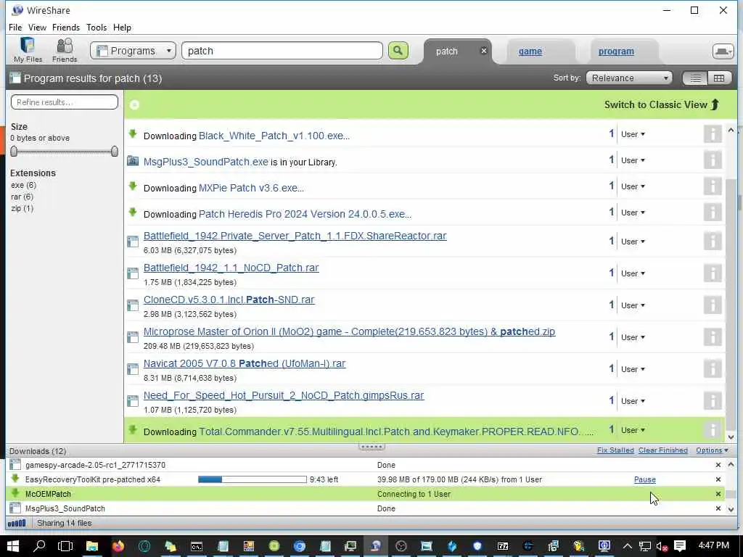Click program icon beside CloneCD result
This screenshot has height=557, width=743.
tap(133, 305)
